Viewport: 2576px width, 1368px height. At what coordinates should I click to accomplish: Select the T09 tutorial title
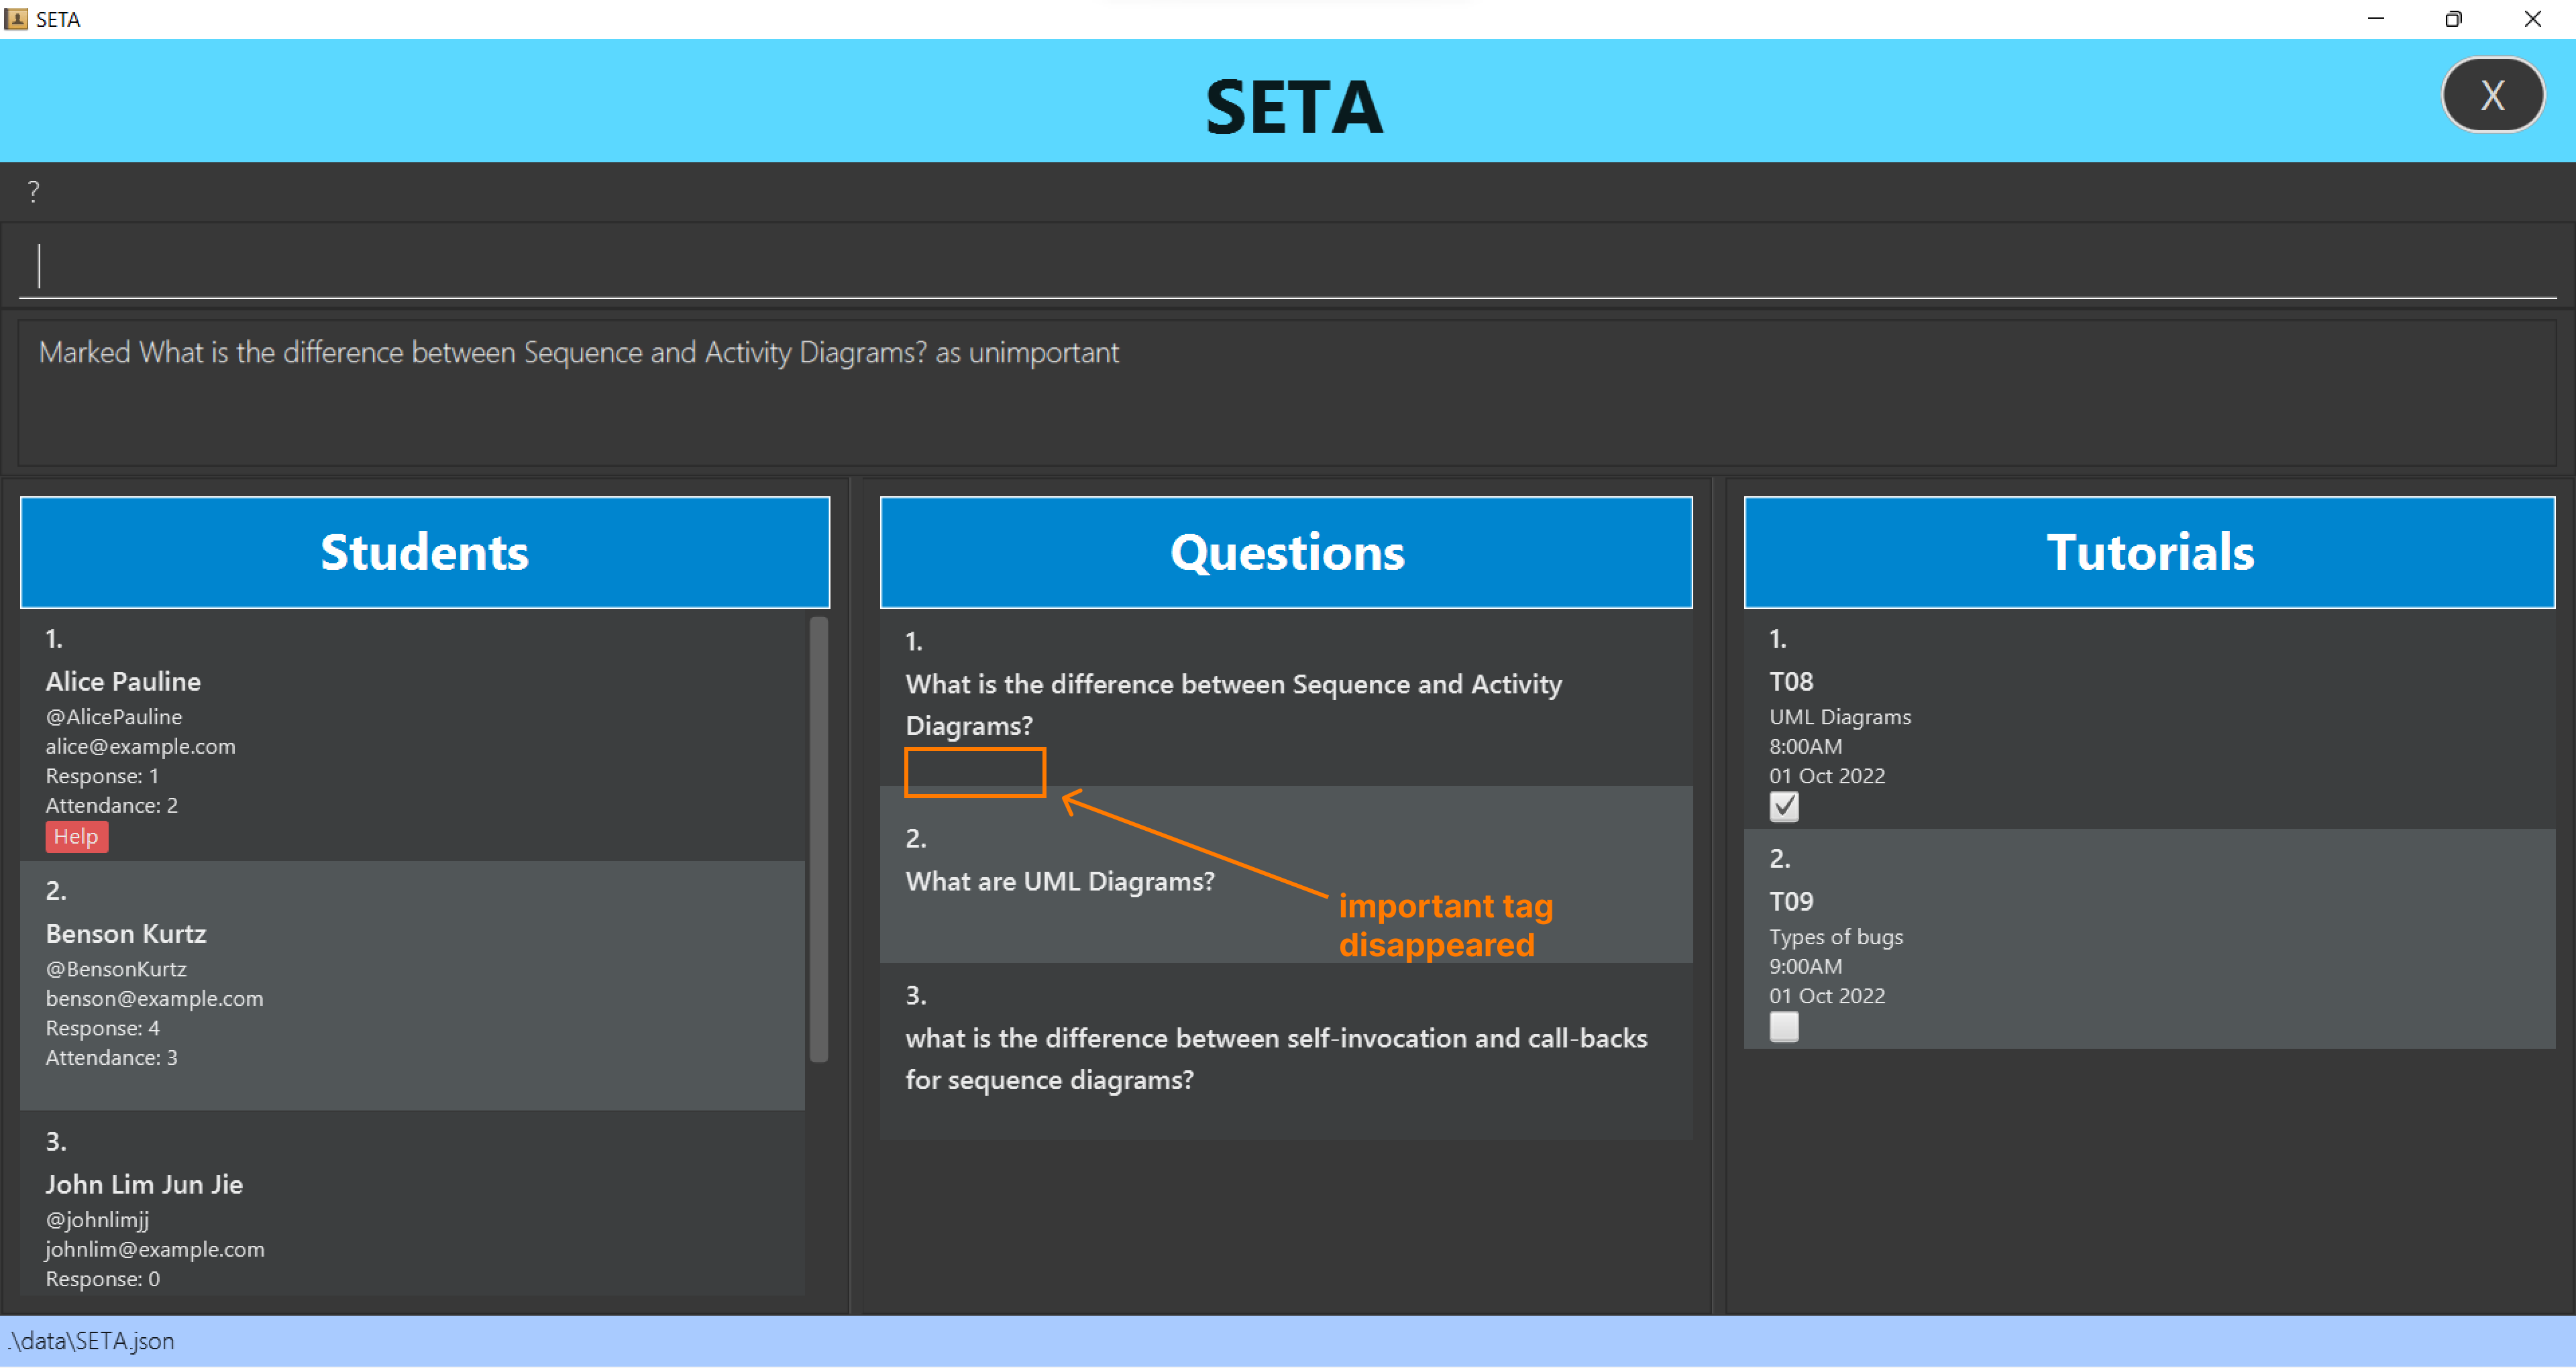[x=1791, y=901]
